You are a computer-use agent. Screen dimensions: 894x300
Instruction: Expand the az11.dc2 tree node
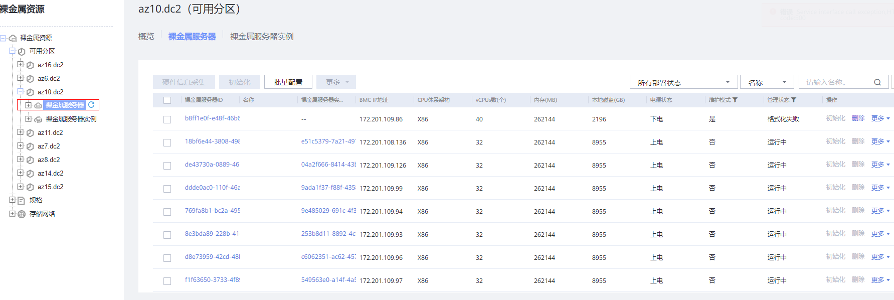tap(21, 132)
